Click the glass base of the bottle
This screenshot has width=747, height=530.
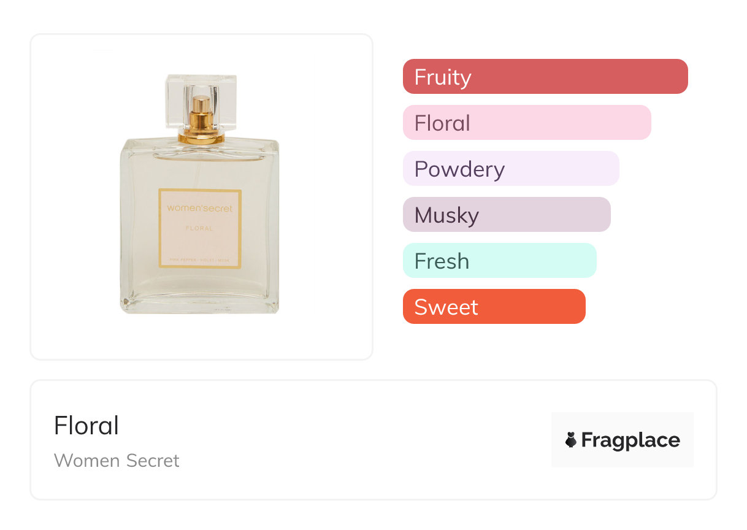(200, 304)
